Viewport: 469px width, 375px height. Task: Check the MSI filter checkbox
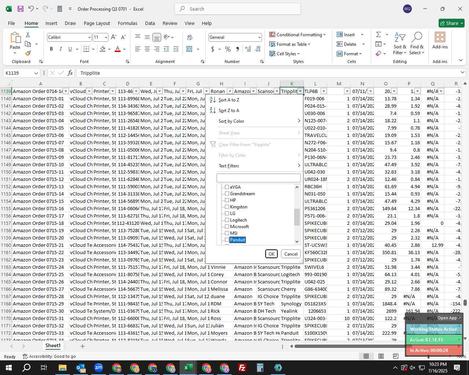(227, 233)
